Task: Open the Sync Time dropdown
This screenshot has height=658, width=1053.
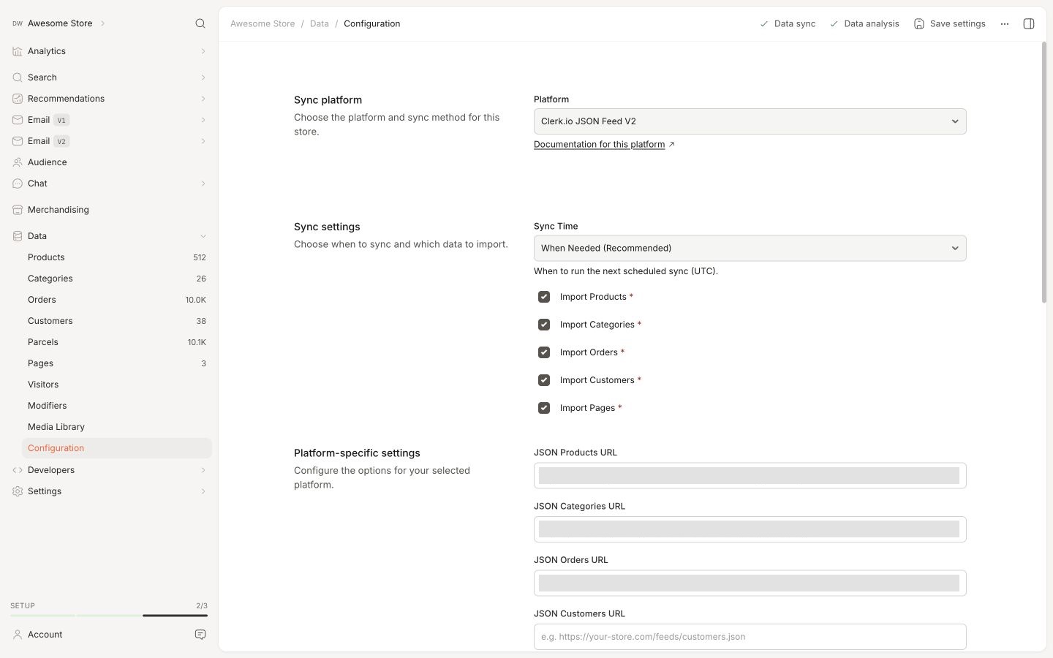Action: pos(750,249)
